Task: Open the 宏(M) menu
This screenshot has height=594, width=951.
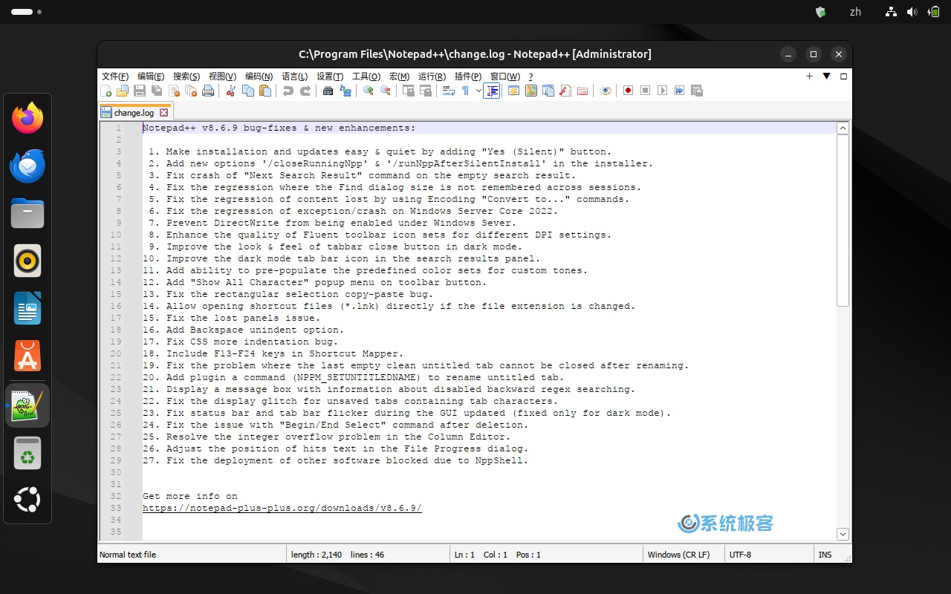Action: (x=399, y=76)
